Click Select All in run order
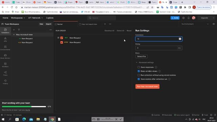 (x=120, y=30)
